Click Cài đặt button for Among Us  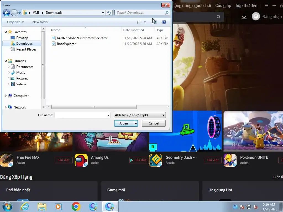(x=138, y=160)
